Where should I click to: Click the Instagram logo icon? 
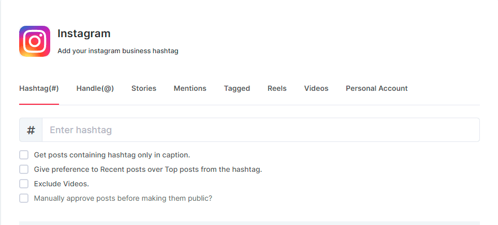tap(35, 41)
